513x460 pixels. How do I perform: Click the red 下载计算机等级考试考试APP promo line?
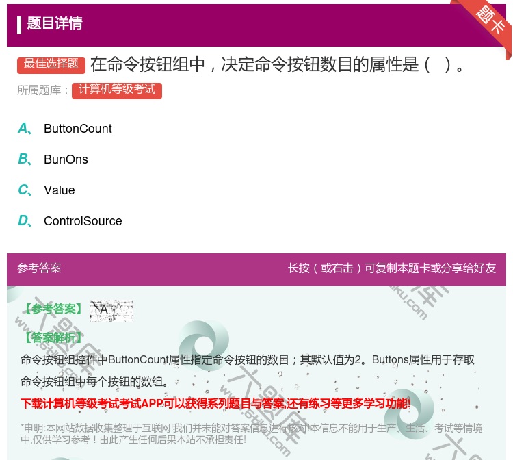(215, 403)
